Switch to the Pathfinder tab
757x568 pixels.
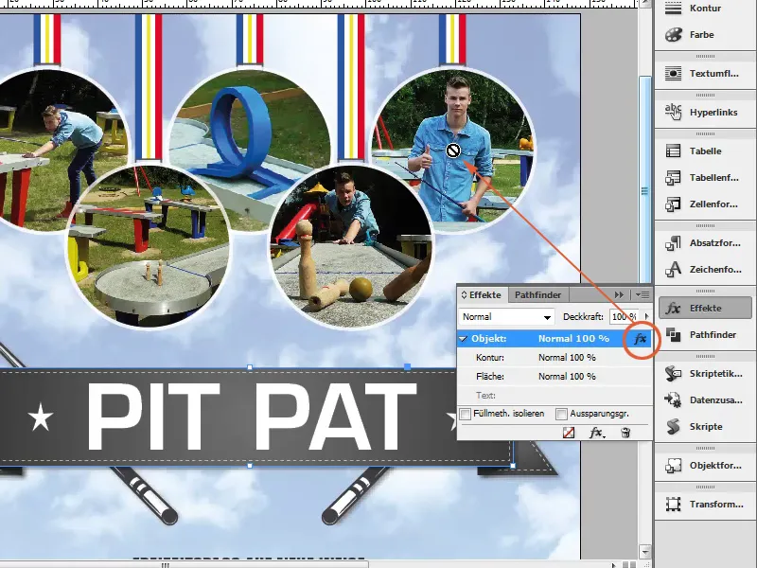tap(537, 294)
